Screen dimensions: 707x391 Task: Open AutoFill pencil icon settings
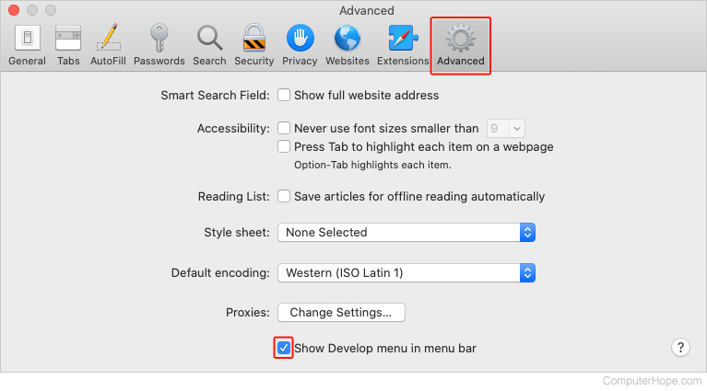(109, 44)
